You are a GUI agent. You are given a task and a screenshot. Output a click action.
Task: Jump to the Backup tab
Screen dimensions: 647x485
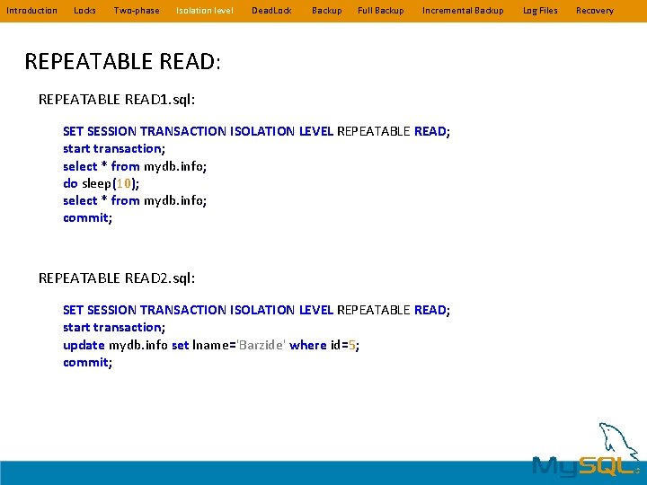click(x=327, y=11)
